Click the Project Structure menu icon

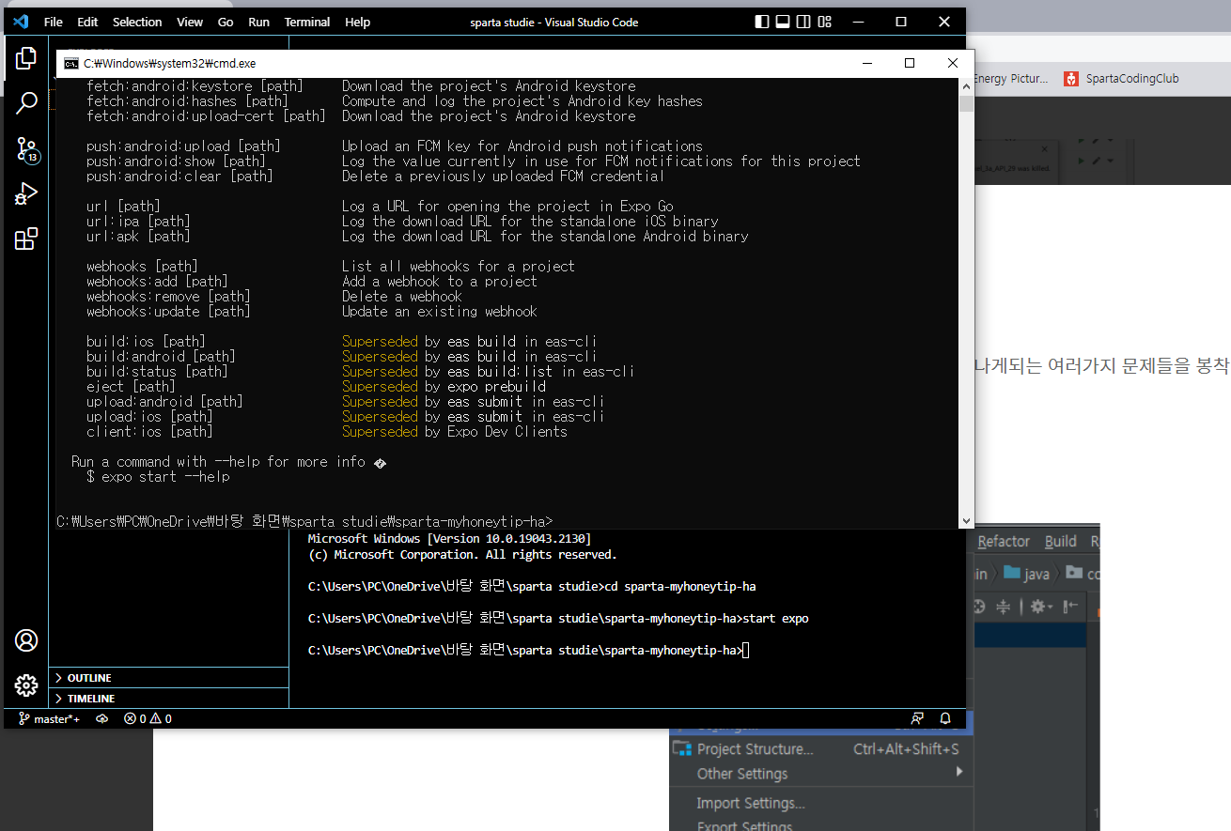[x=682, y=749]
